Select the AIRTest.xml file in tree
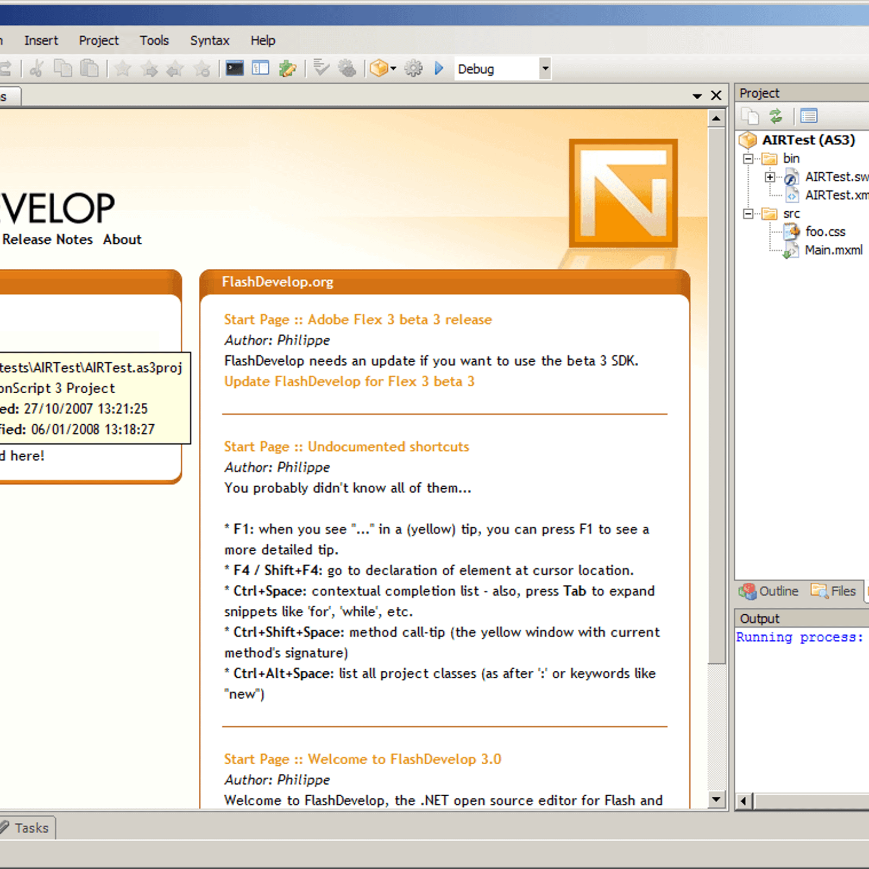 (836, 196)
